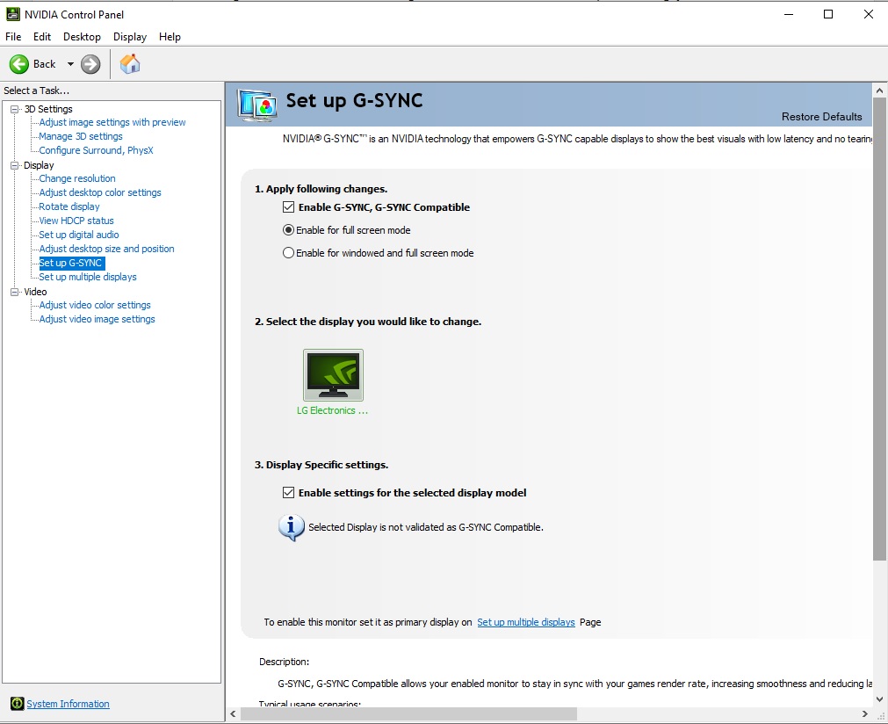Open Set up multiple displays in the task tree

87,277
